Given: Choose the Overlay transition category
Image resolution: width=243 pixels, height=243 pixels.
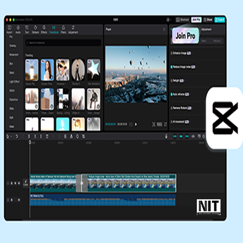Looking at the screenshot, I should 13,46.
